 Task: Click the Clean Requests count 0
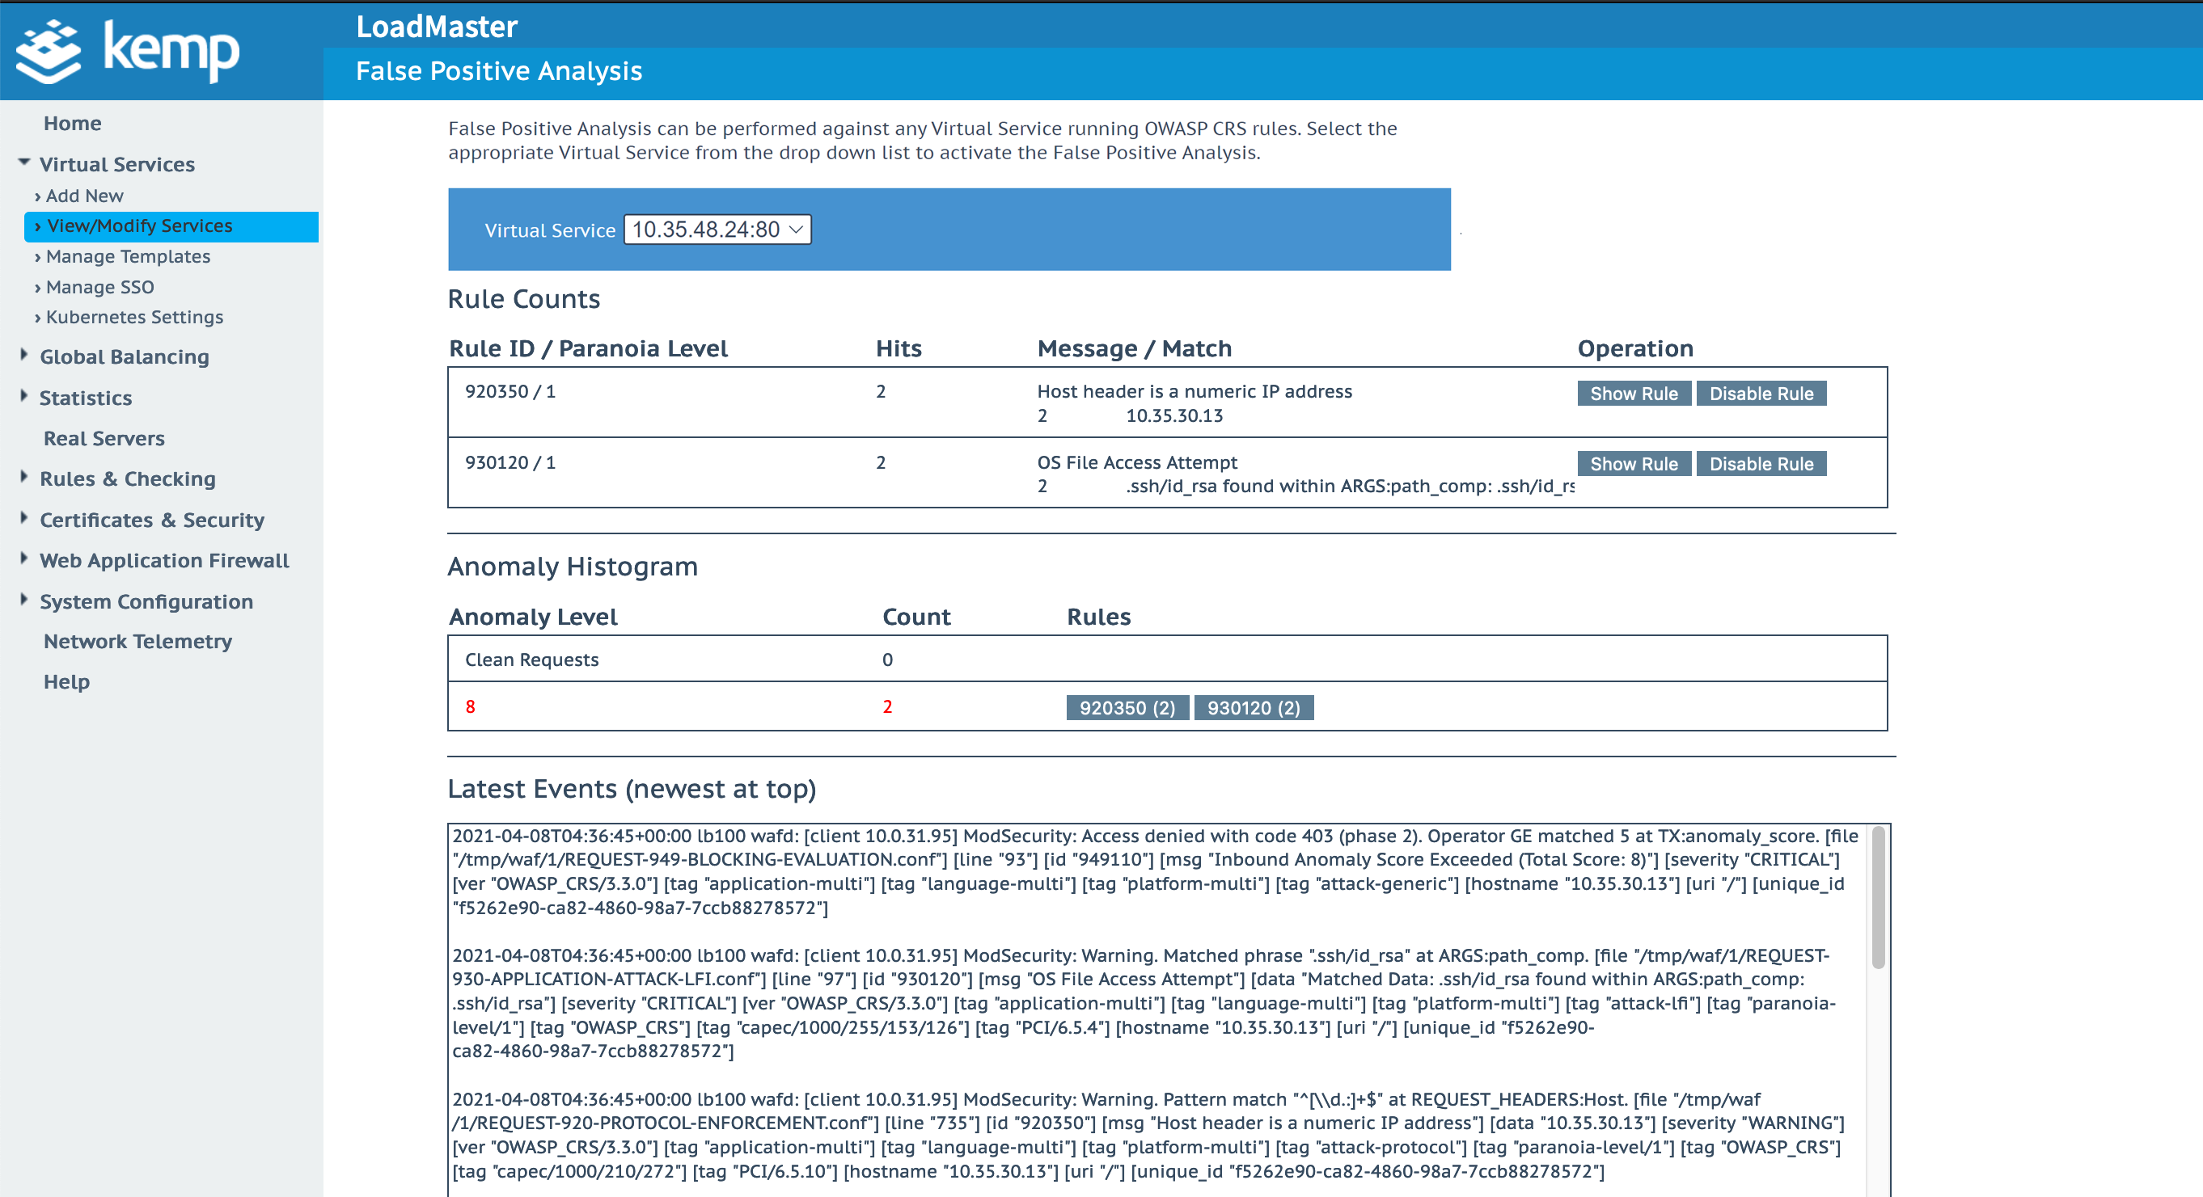(887, 660)
